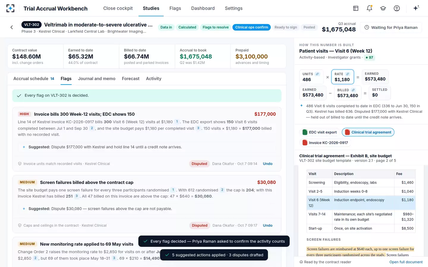Open full document link
Screen dimensions: 428x267
click(406, 262)
